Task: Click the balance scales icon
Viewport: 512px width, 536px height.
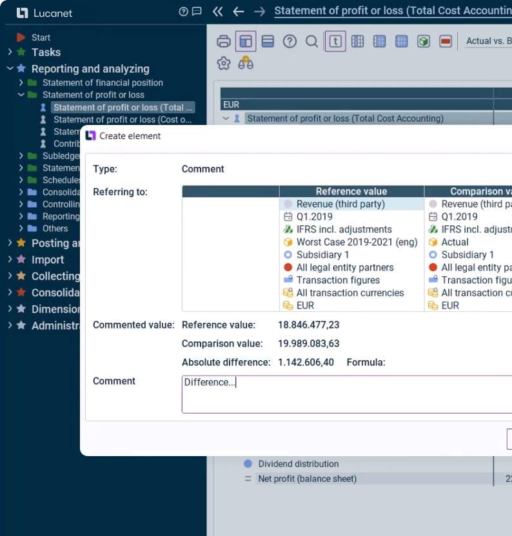Action: (246, 63)
